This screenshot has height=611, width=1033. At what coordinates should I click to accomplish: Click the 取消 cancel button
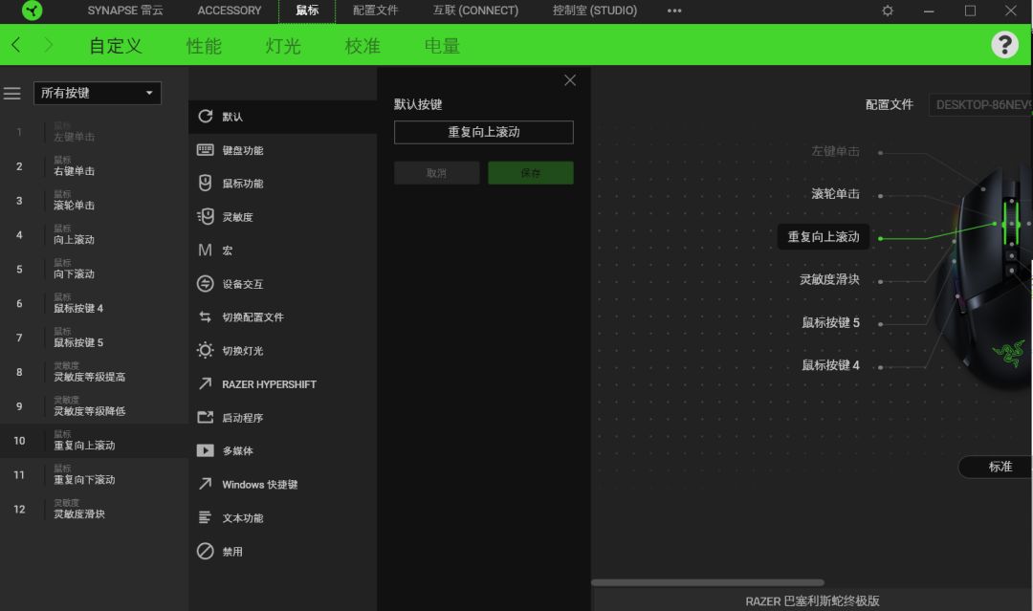click(x=437, y=172)
